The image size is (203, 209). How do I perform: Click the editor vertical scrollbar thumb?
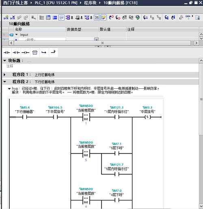[x=201, y=99]
